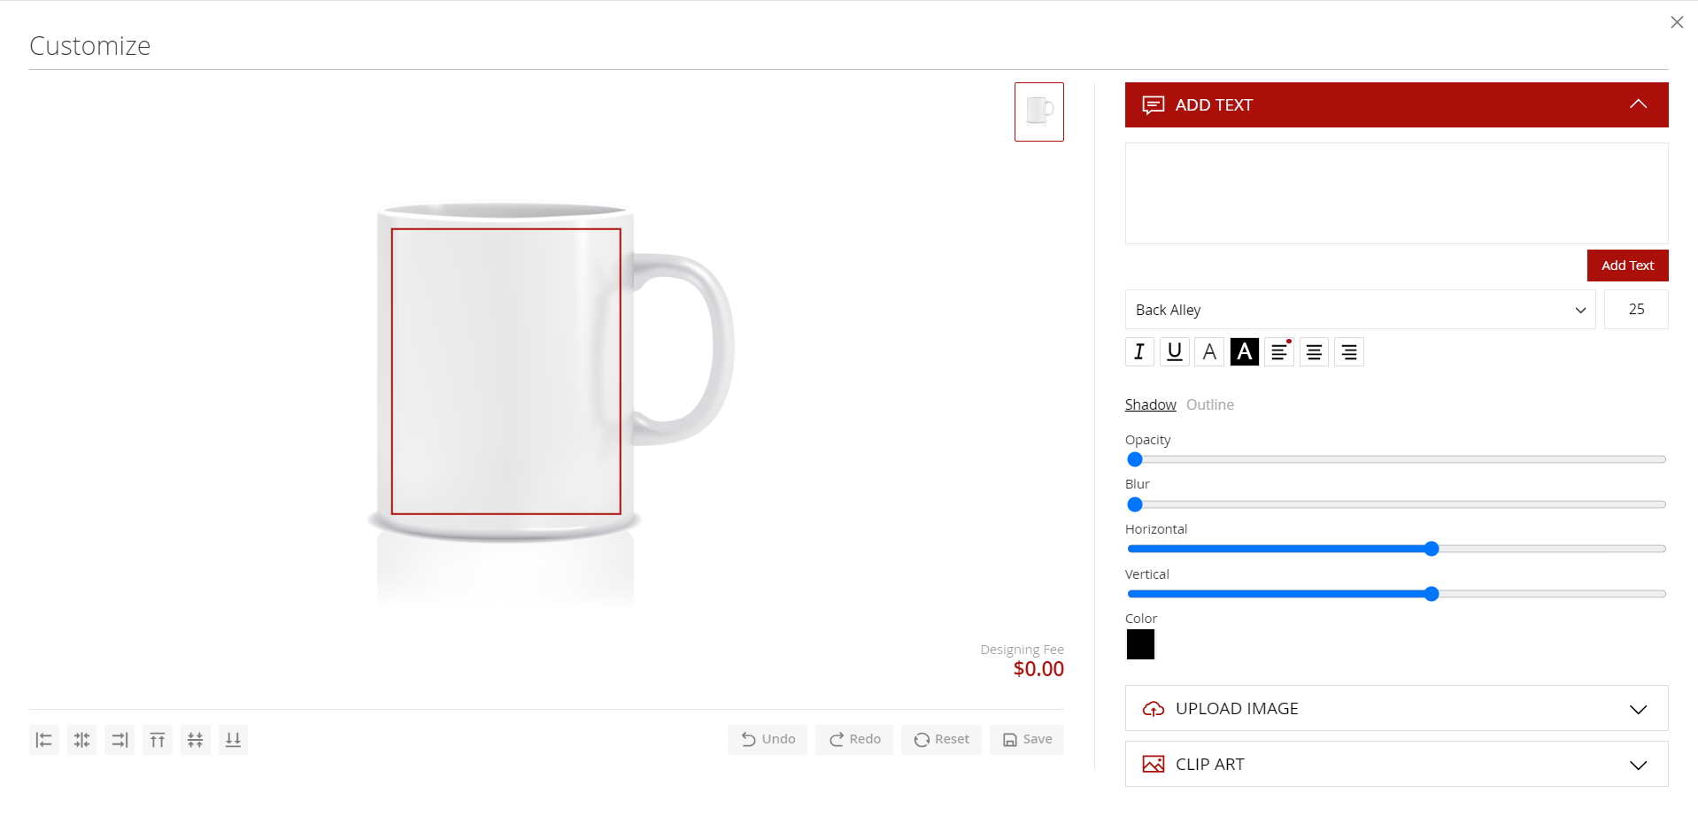Click the center horizontally alignment icon

81,740
